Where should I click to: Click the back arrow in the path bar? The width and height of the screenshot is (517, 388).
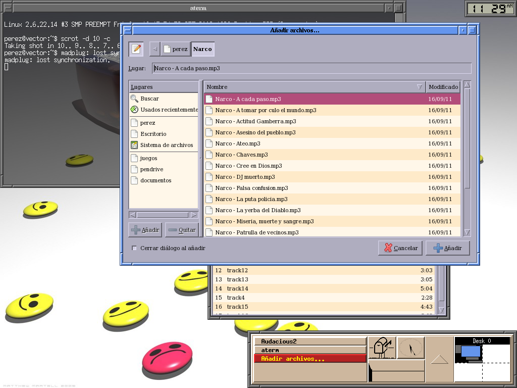click(x=154, y=49)
